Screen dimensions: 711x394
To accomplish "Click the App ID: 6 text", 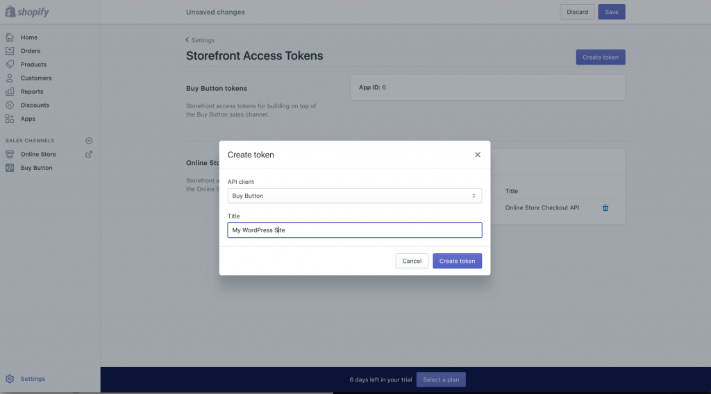I will pos(372,87).
